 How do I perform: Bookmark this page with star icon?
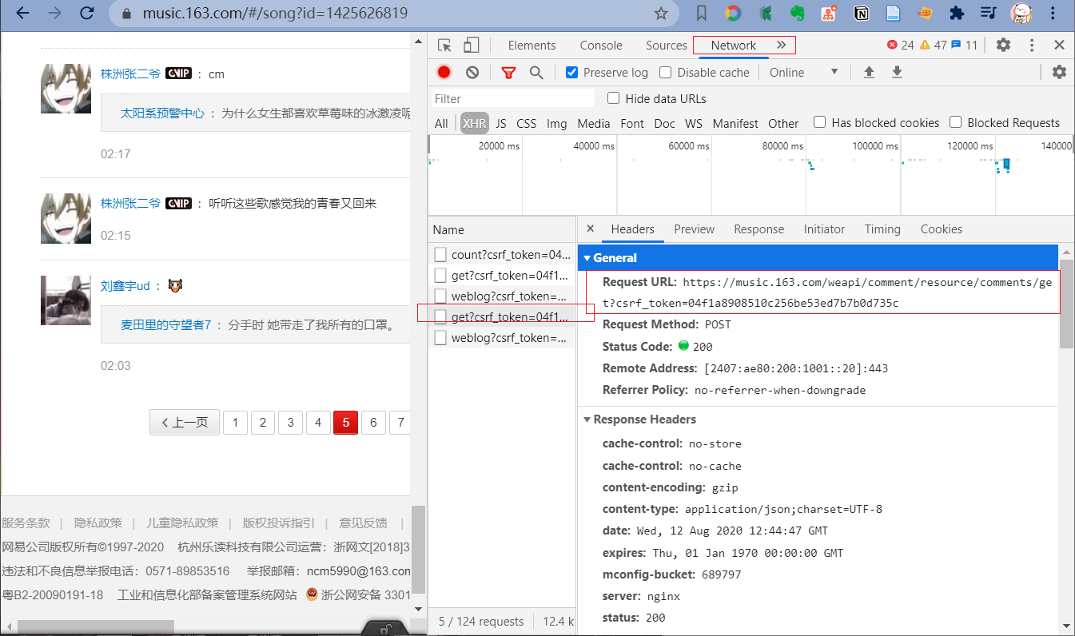coord(661,14)
